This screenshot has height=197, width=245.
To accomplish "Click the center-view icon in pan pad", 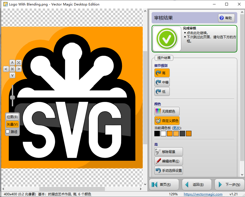I will click(12, 69).
